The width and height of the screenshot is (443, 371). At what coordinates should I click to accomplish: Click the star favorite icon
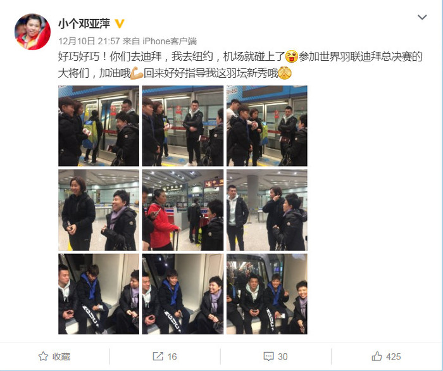pyautogui.click(x=43, y=356)
